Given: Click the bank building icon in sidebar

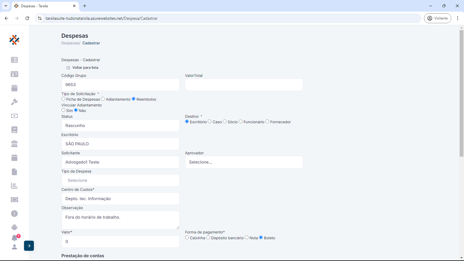Looking at the screenshot, I should pyautogui.click(x=14, y=144).
